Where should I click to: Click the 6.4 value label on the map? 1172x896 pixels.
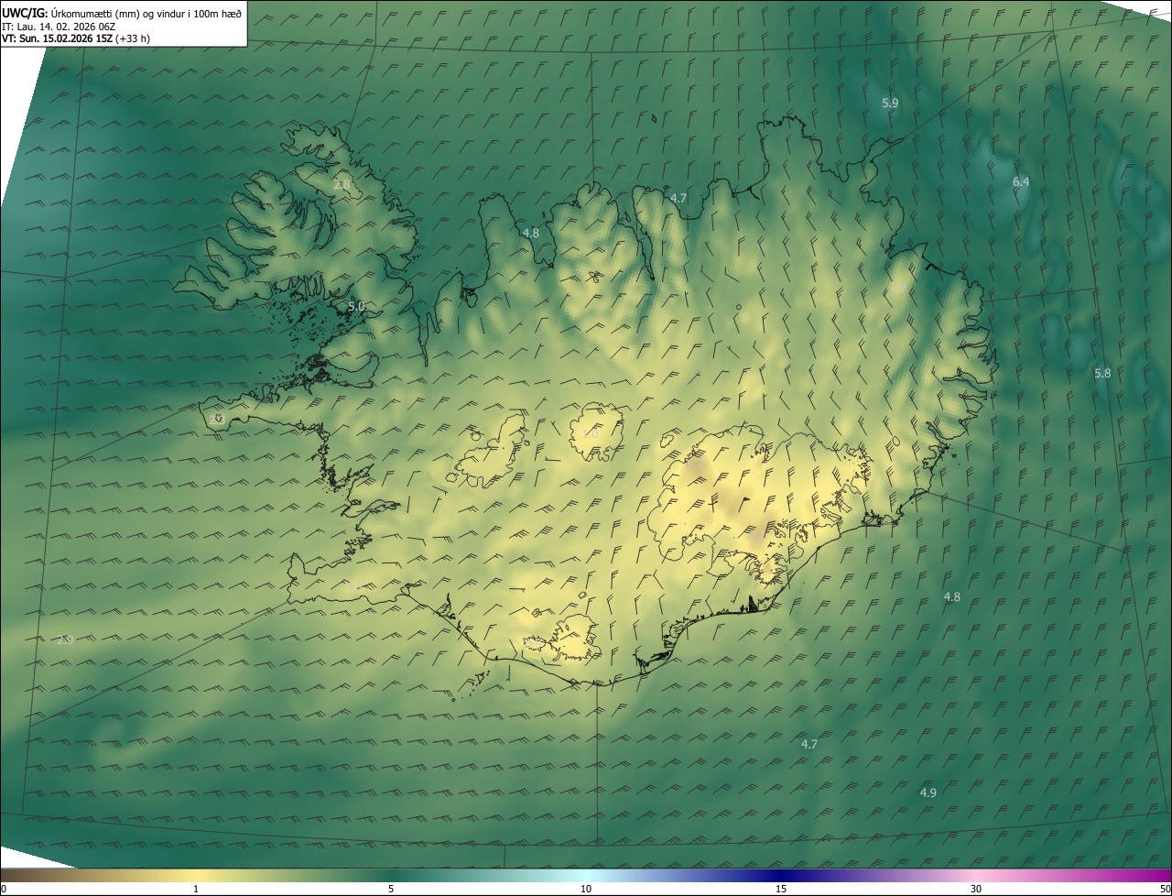[x=1021, y=182]
